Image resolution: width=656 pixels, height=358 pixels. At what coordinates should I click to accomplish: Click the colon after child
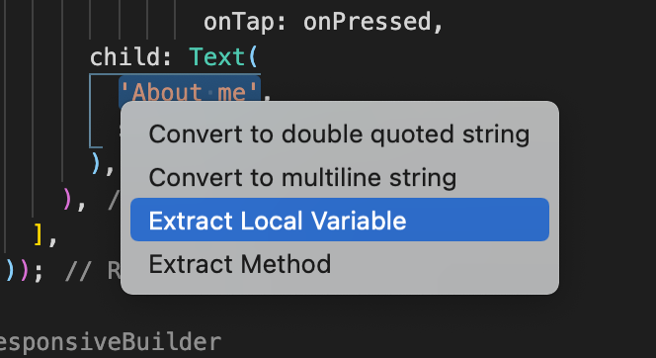167,58
